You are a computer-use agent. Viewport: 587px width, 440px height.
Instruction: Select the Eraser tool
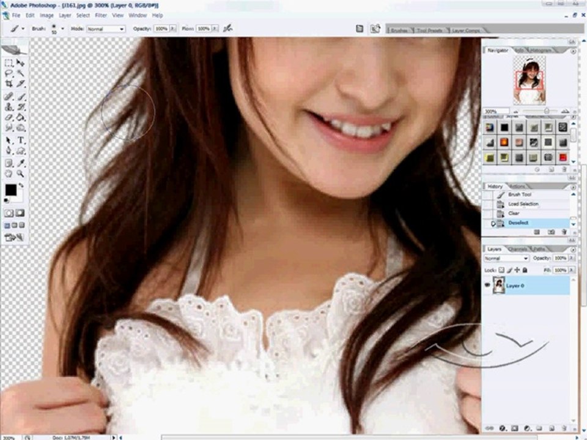point(9,117)
